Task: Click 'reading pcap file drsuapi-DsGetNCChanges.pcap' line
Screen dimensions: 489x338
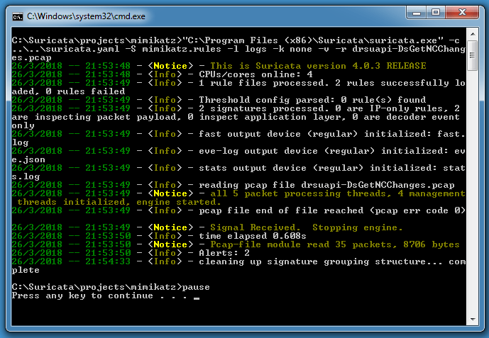Action: 326,184
